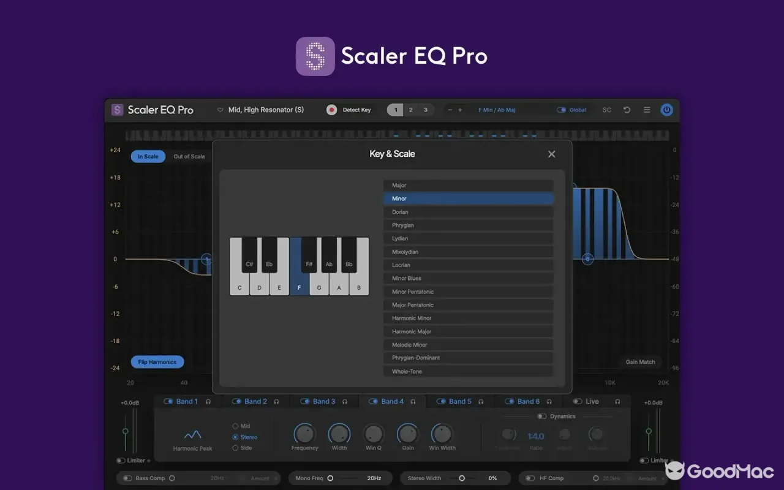
Task: Click the plus icon to shift key up
Action: point(460,110)
